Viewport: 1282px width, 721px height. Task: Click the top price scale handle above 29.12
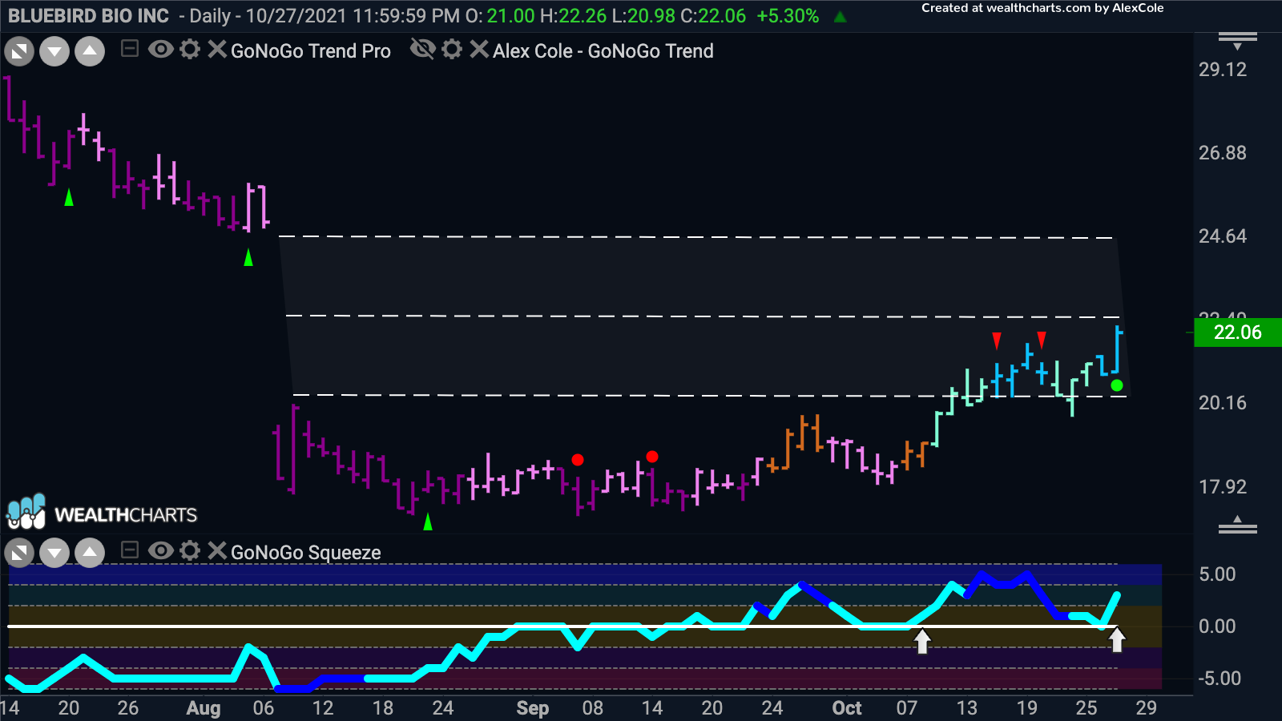pos(1237,40)
